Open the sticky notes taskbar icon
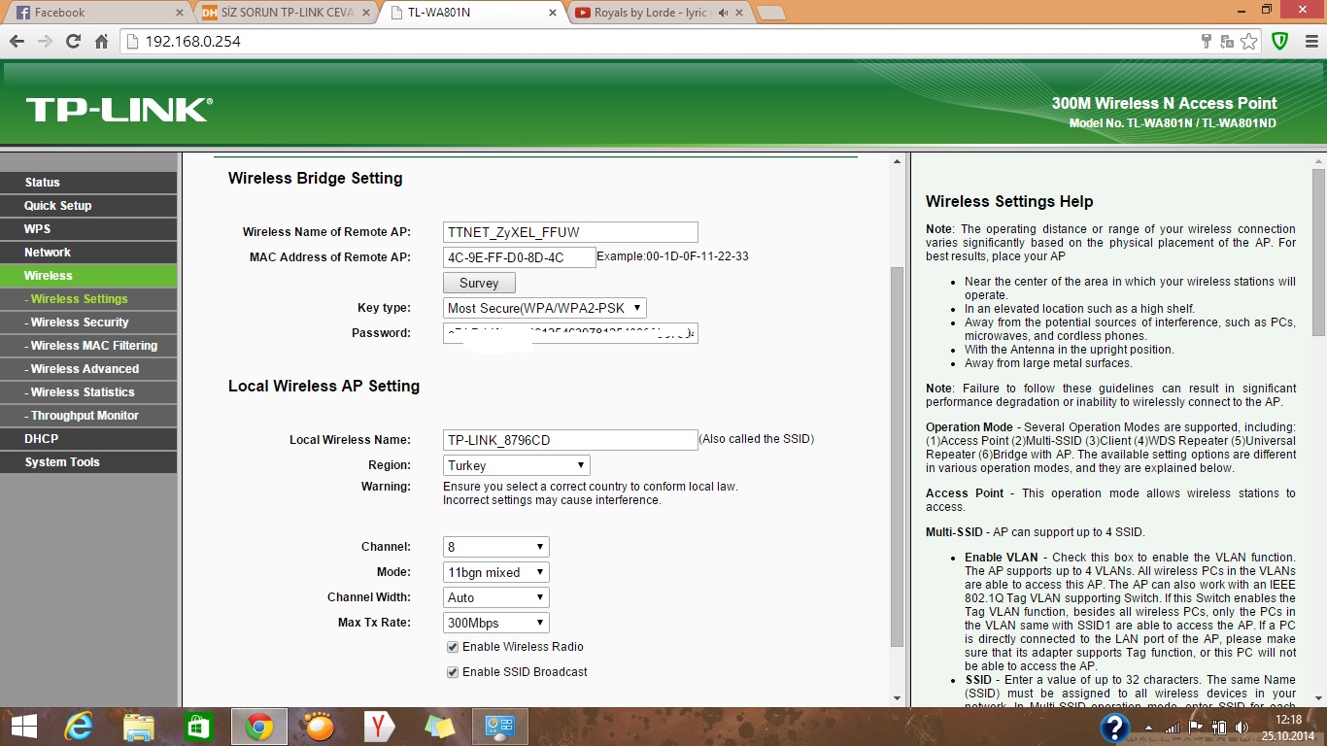Image resolution: width=1327 pixels, height=746 pixels. [439, 727]
